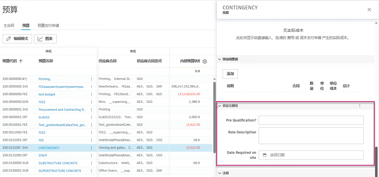This screenshot has width=379, height=177.
Task: Open kebab menu next to test budget
Action: pyautogui.click(x=91, y=94)
